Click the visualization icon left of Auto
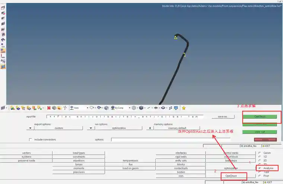Viewport: 283px width, 184px height. pos(72,108)
